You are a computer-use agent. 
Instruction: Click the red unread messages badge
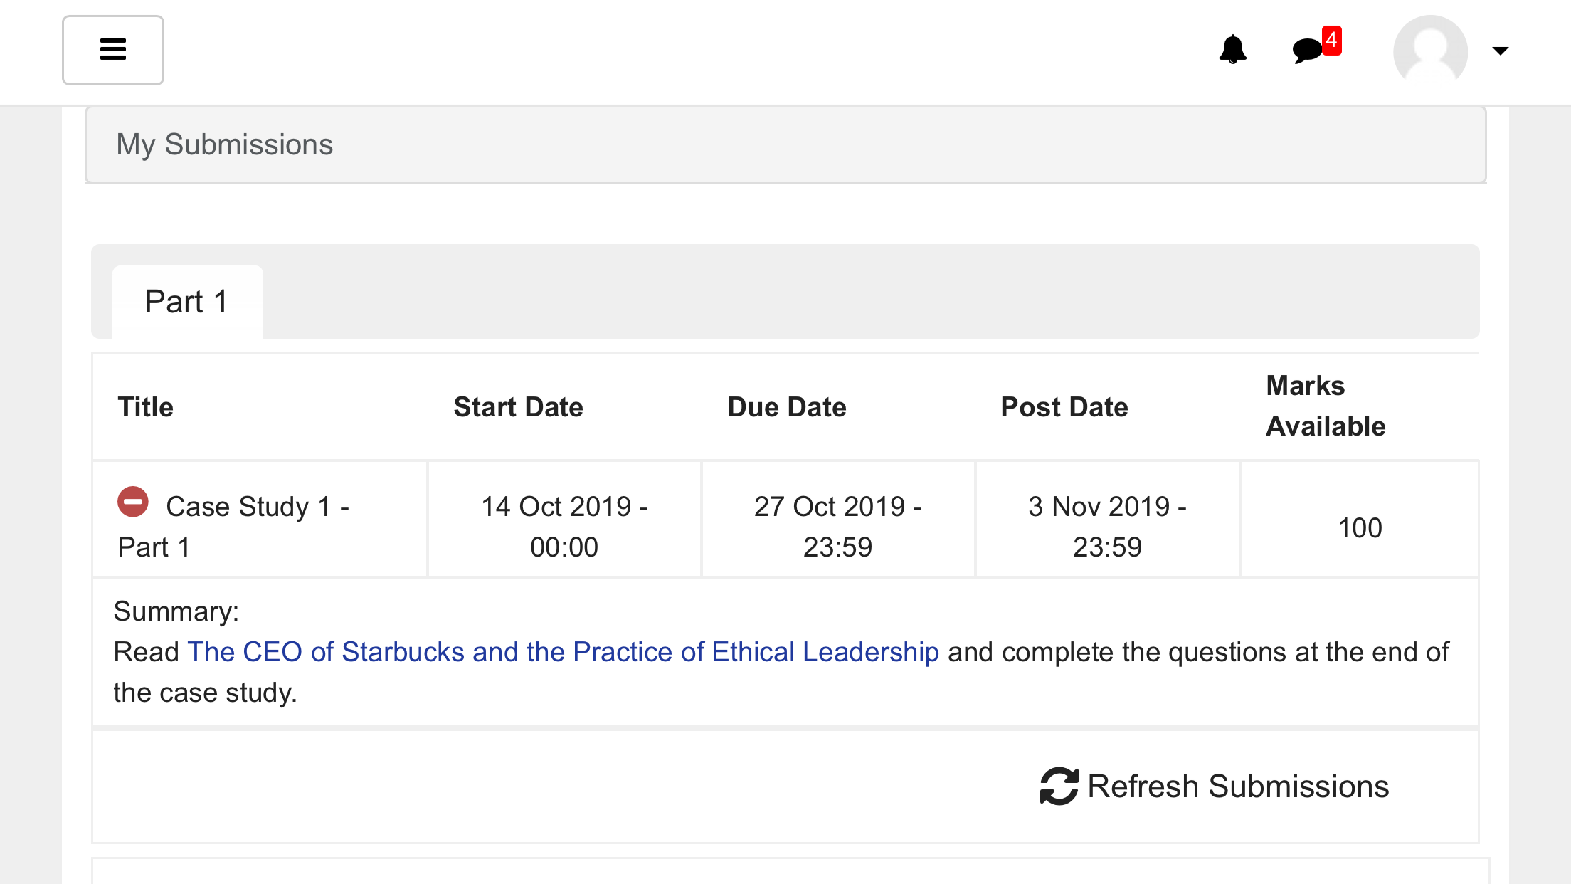click(1331, 40)
